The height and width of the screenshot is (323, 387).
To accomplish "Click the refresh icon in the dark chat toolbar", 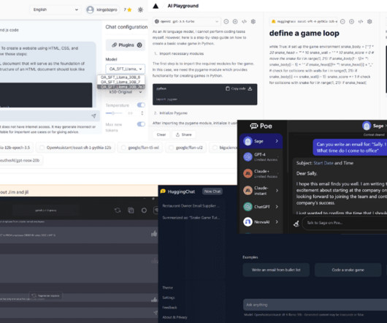I will coord(118,210).
